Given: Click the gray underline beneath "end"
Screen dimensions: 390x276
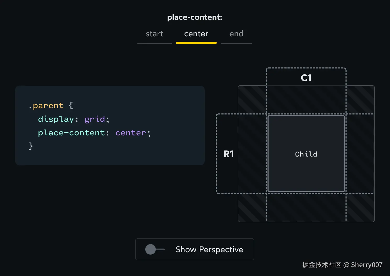Looking at the screenshot, I should (x=236, y=43).
